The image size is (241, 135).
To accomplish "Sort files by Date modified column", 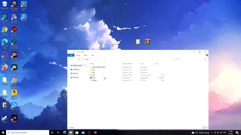I will pyautogui.click(x=127, y=63).
